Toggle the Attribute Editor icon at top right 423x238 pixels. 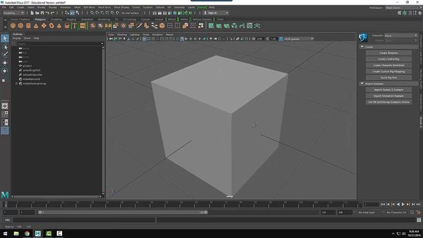(x=410, y=13)
